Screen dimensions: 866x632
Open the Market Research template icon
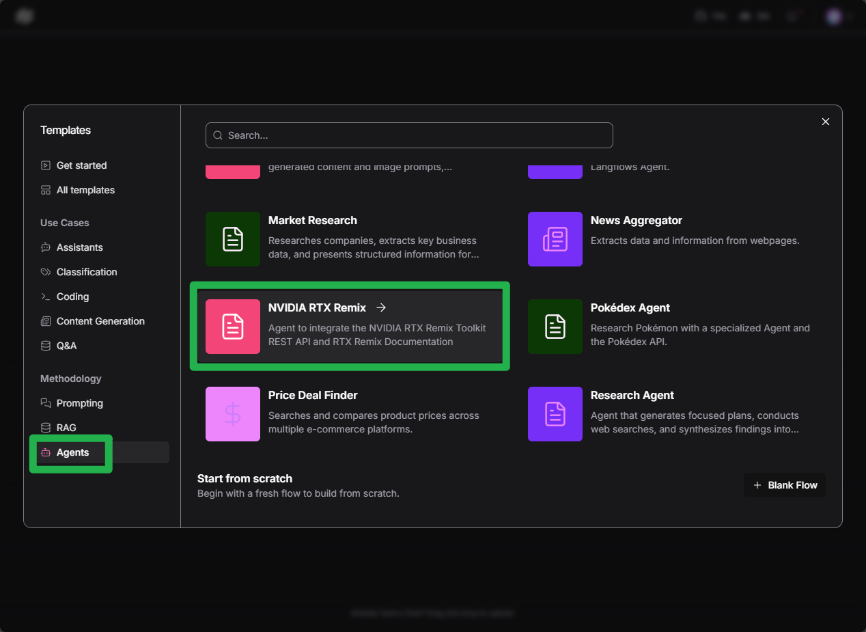pos(232,239)
